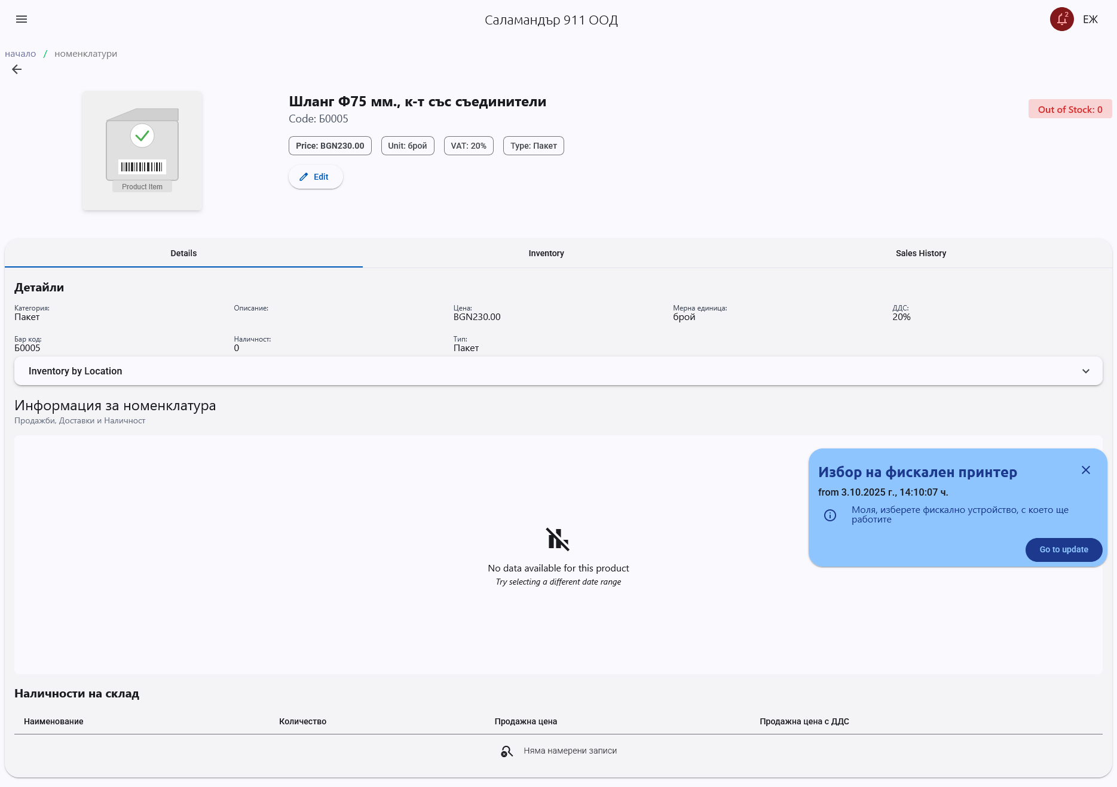The height and width of the screenshot is (787, 1117).
Task: Expand Inventory by Location panel
Action: [x=75, y=371]
